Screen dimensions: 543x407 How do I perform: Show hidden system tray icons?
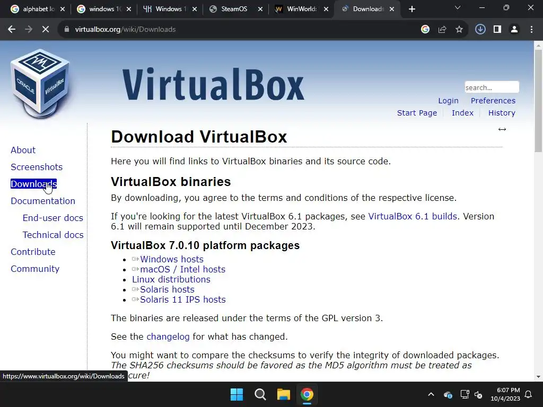431,394
